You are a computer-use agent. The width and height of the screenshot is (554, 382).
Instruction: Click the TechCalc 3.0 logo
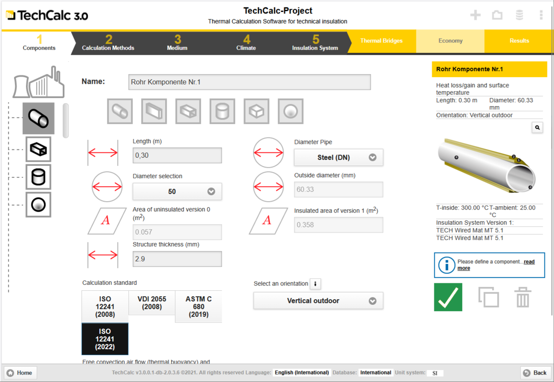tap(47, 15)
